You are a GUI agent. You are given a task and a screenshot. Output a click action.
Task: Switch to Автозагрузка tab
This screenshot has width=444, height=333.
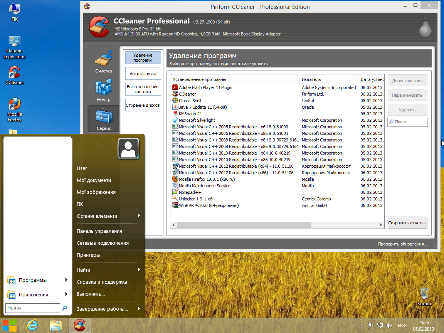143,74
